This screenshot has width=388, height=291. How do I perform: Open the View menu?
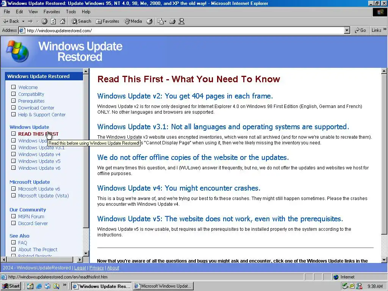[33, 12]
